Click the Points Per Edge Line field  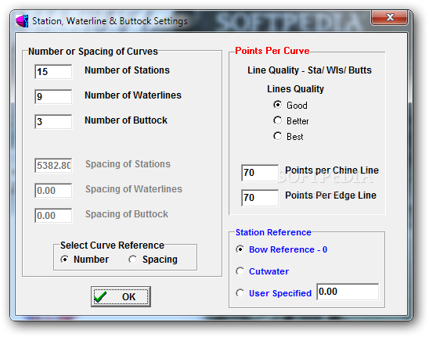(x=260, y=198)
